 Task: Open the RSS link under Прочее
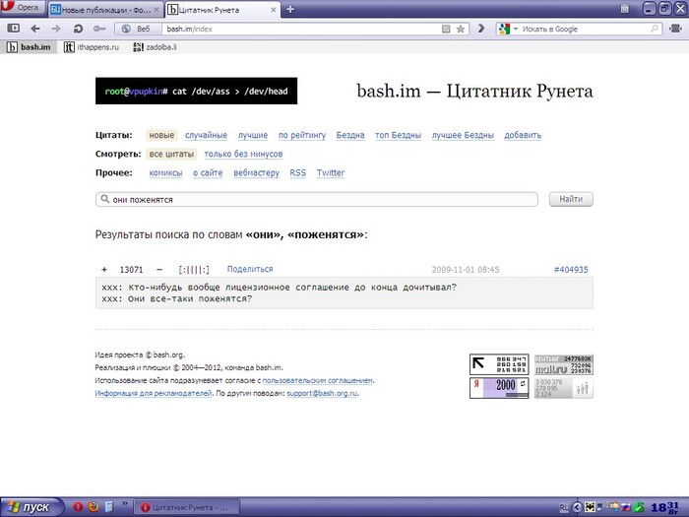[297, 172]
